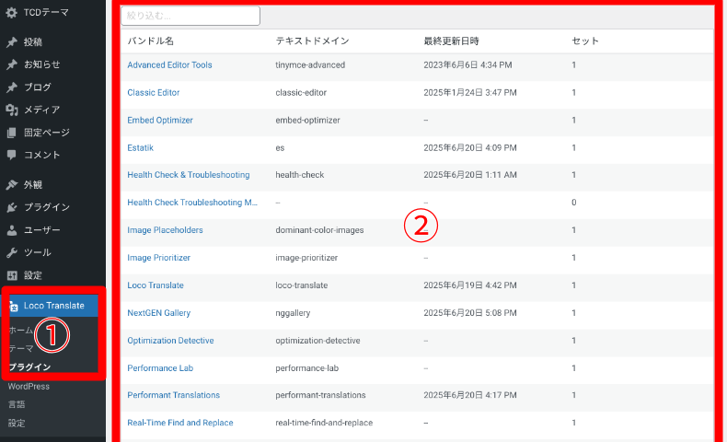Open the Optimization Detective bundle
The height and width of the screenshot is (442, 727).
click(170, 341)
